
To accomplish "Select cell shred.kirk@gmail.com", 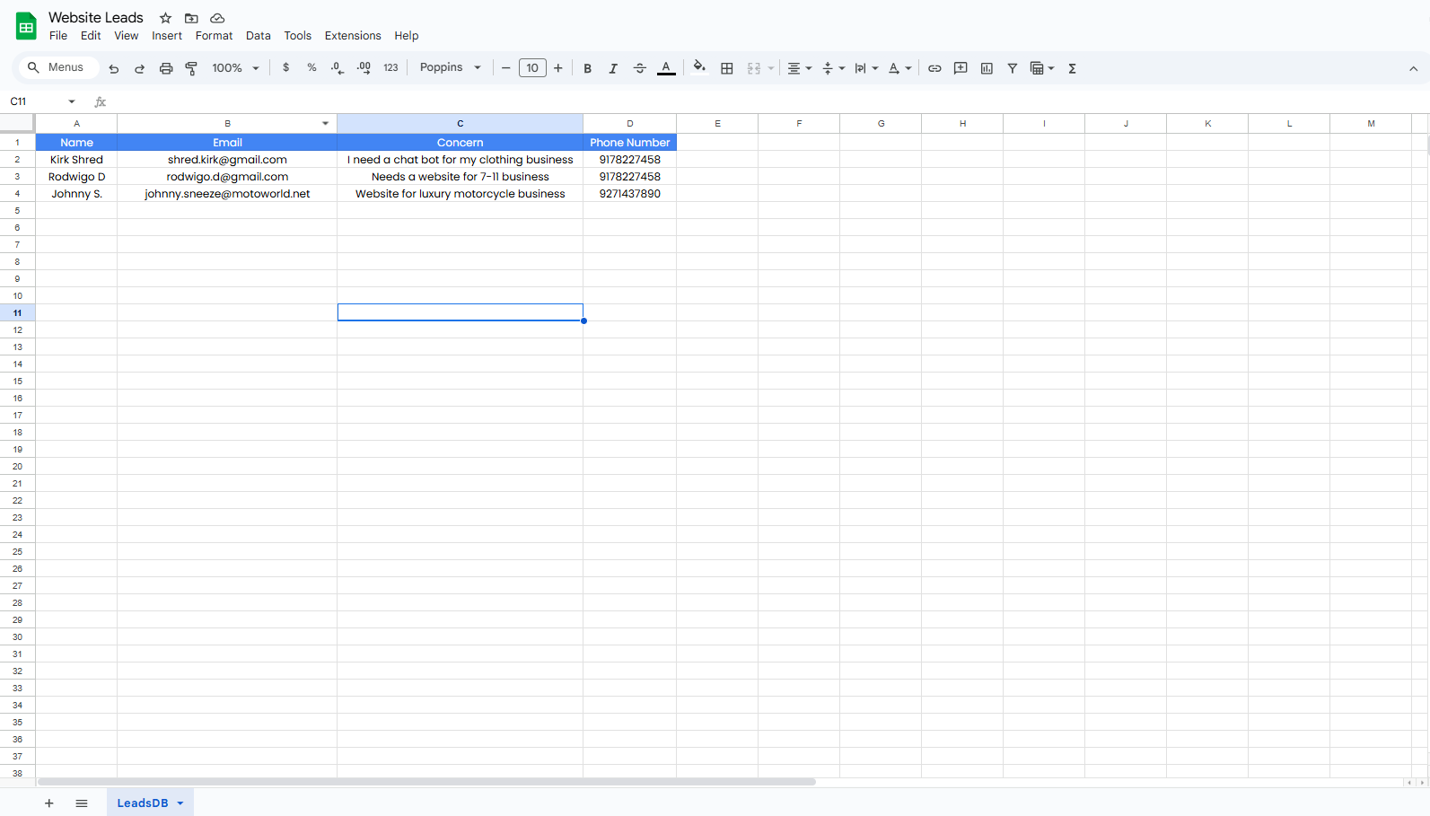I will click(x=227, y=160).
